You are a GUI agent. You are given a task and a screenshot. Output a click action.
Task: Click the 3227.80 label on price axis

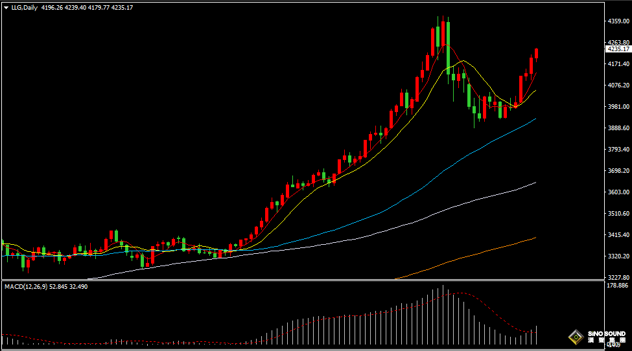pos(617,277)
